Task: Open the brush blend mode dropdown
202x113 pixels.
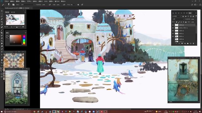Action: (x=27, y=5)
